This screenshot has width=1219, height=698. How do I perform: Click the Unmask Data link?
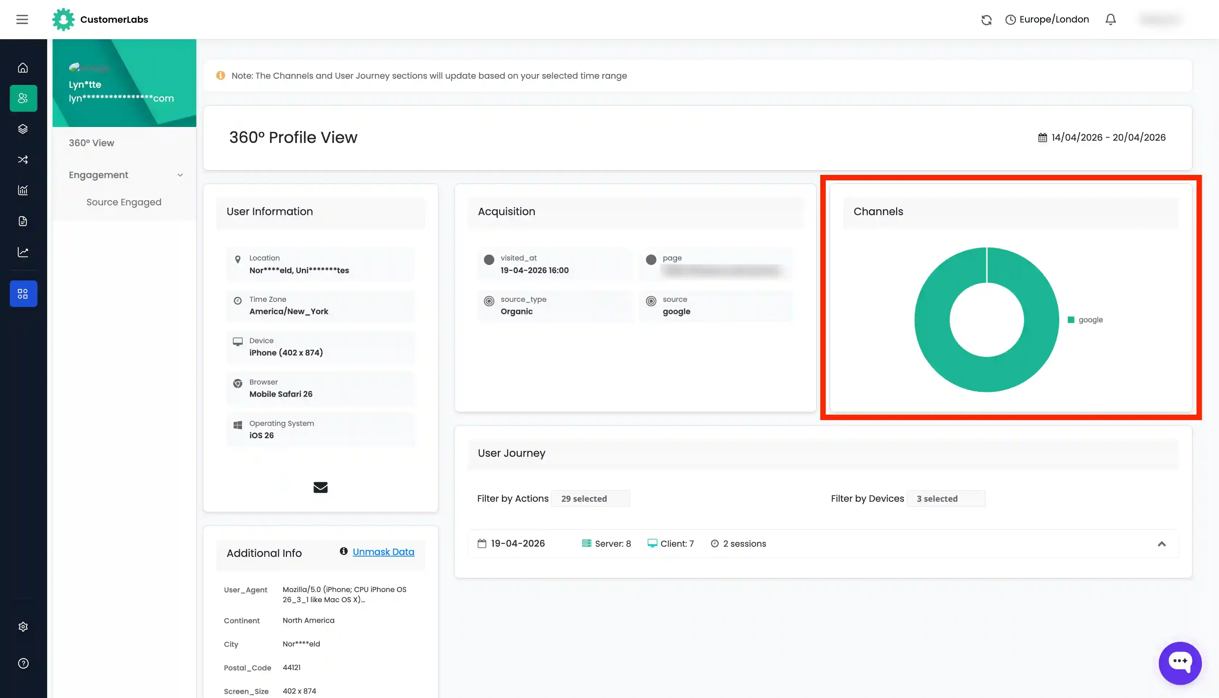tap(383, 552)
